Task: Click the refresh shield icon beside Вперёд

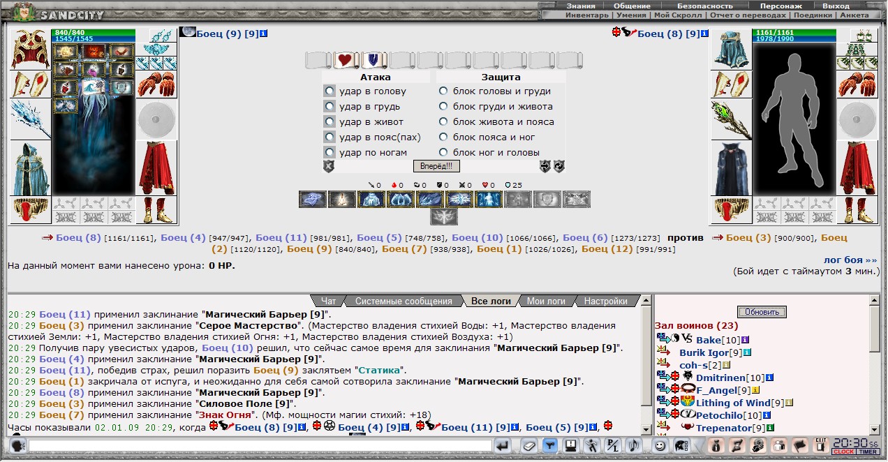Action: [545, 166]
